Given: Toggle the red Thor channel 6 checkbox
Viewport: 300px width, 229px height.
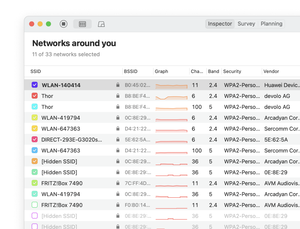Looking at the screenshot, I should pyautogui.click(x=35, y=96).
